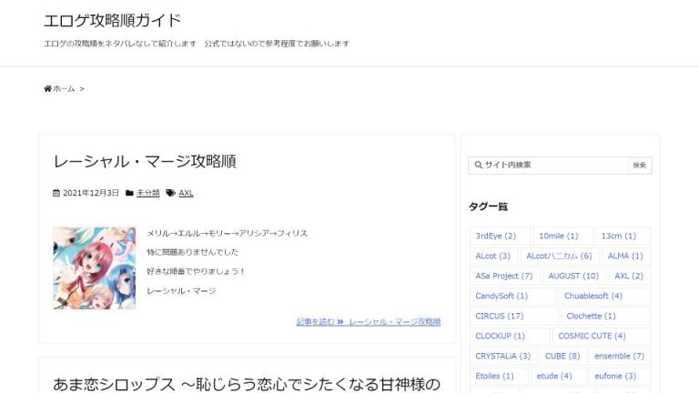Select the 3rdEye (2) tag
699x393 pixels.
[x=495, y=237]
